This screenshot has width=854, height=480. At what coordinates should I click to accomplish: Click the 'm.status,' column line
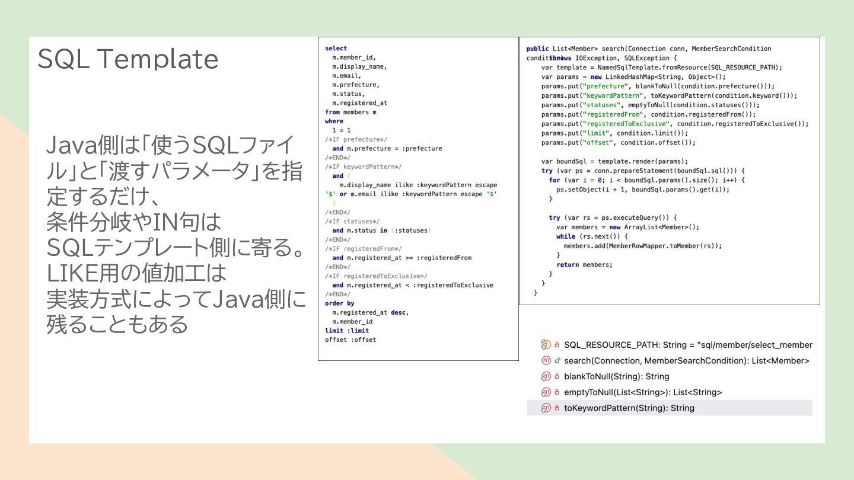348,94
